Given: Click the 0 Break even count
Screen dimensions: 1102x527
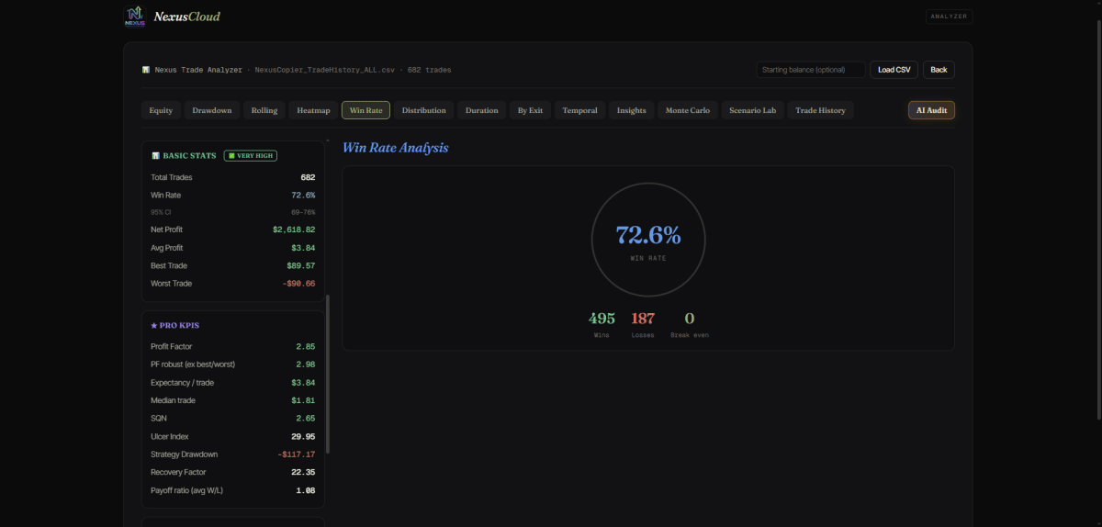Looking at the screenshot, I should (690, 319).
